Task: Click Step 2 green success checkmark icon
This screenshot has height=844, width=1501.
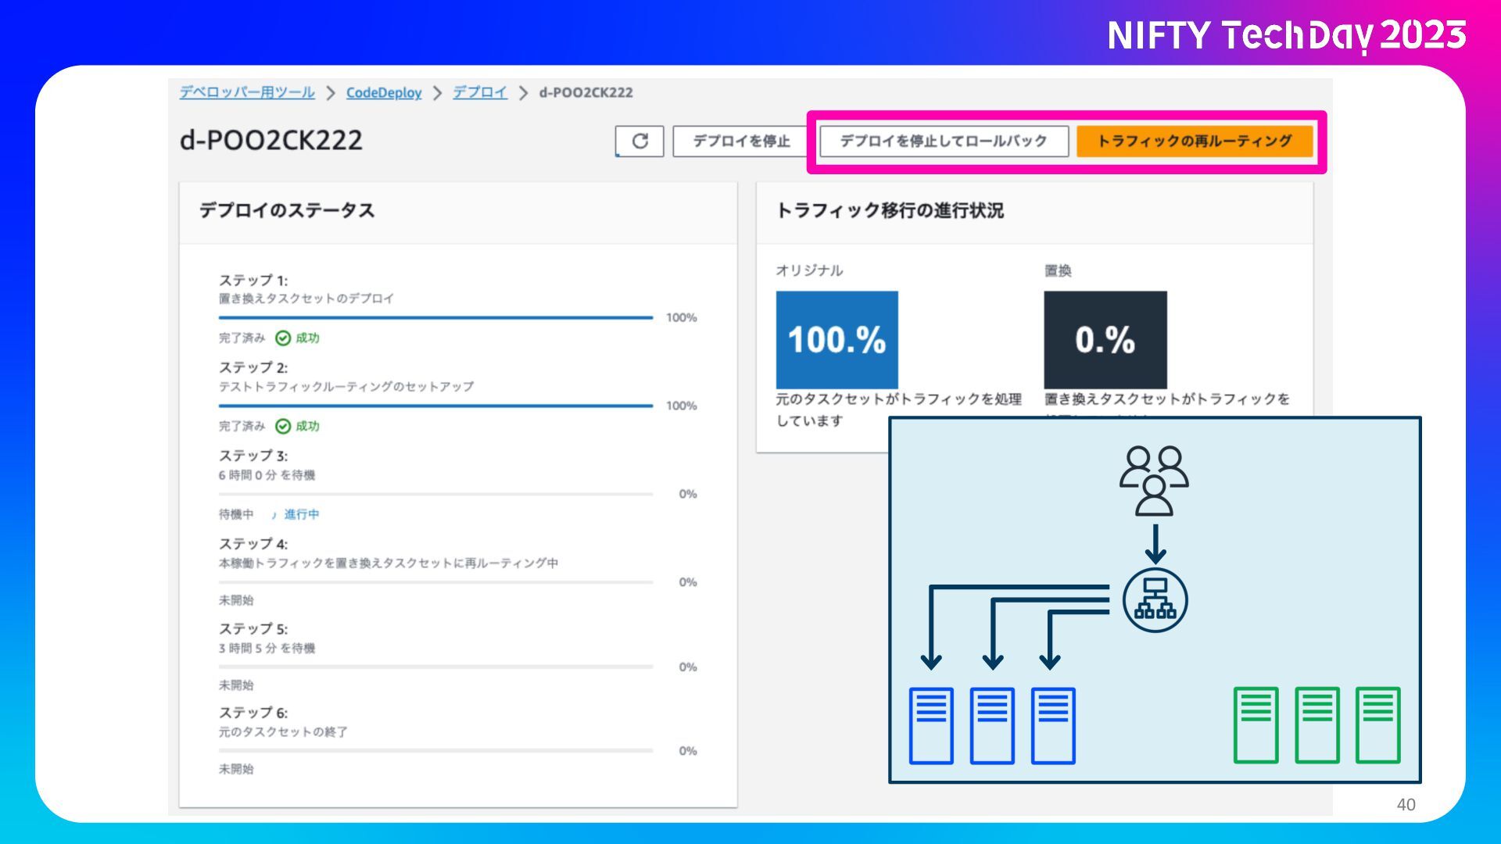Action: coord(283,427)
